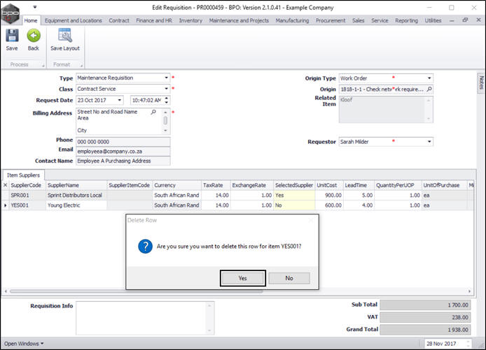Image resolution: width=486 pixels, height=350 pixels.
Task: Click the Phone field
Action: [123, 142]
